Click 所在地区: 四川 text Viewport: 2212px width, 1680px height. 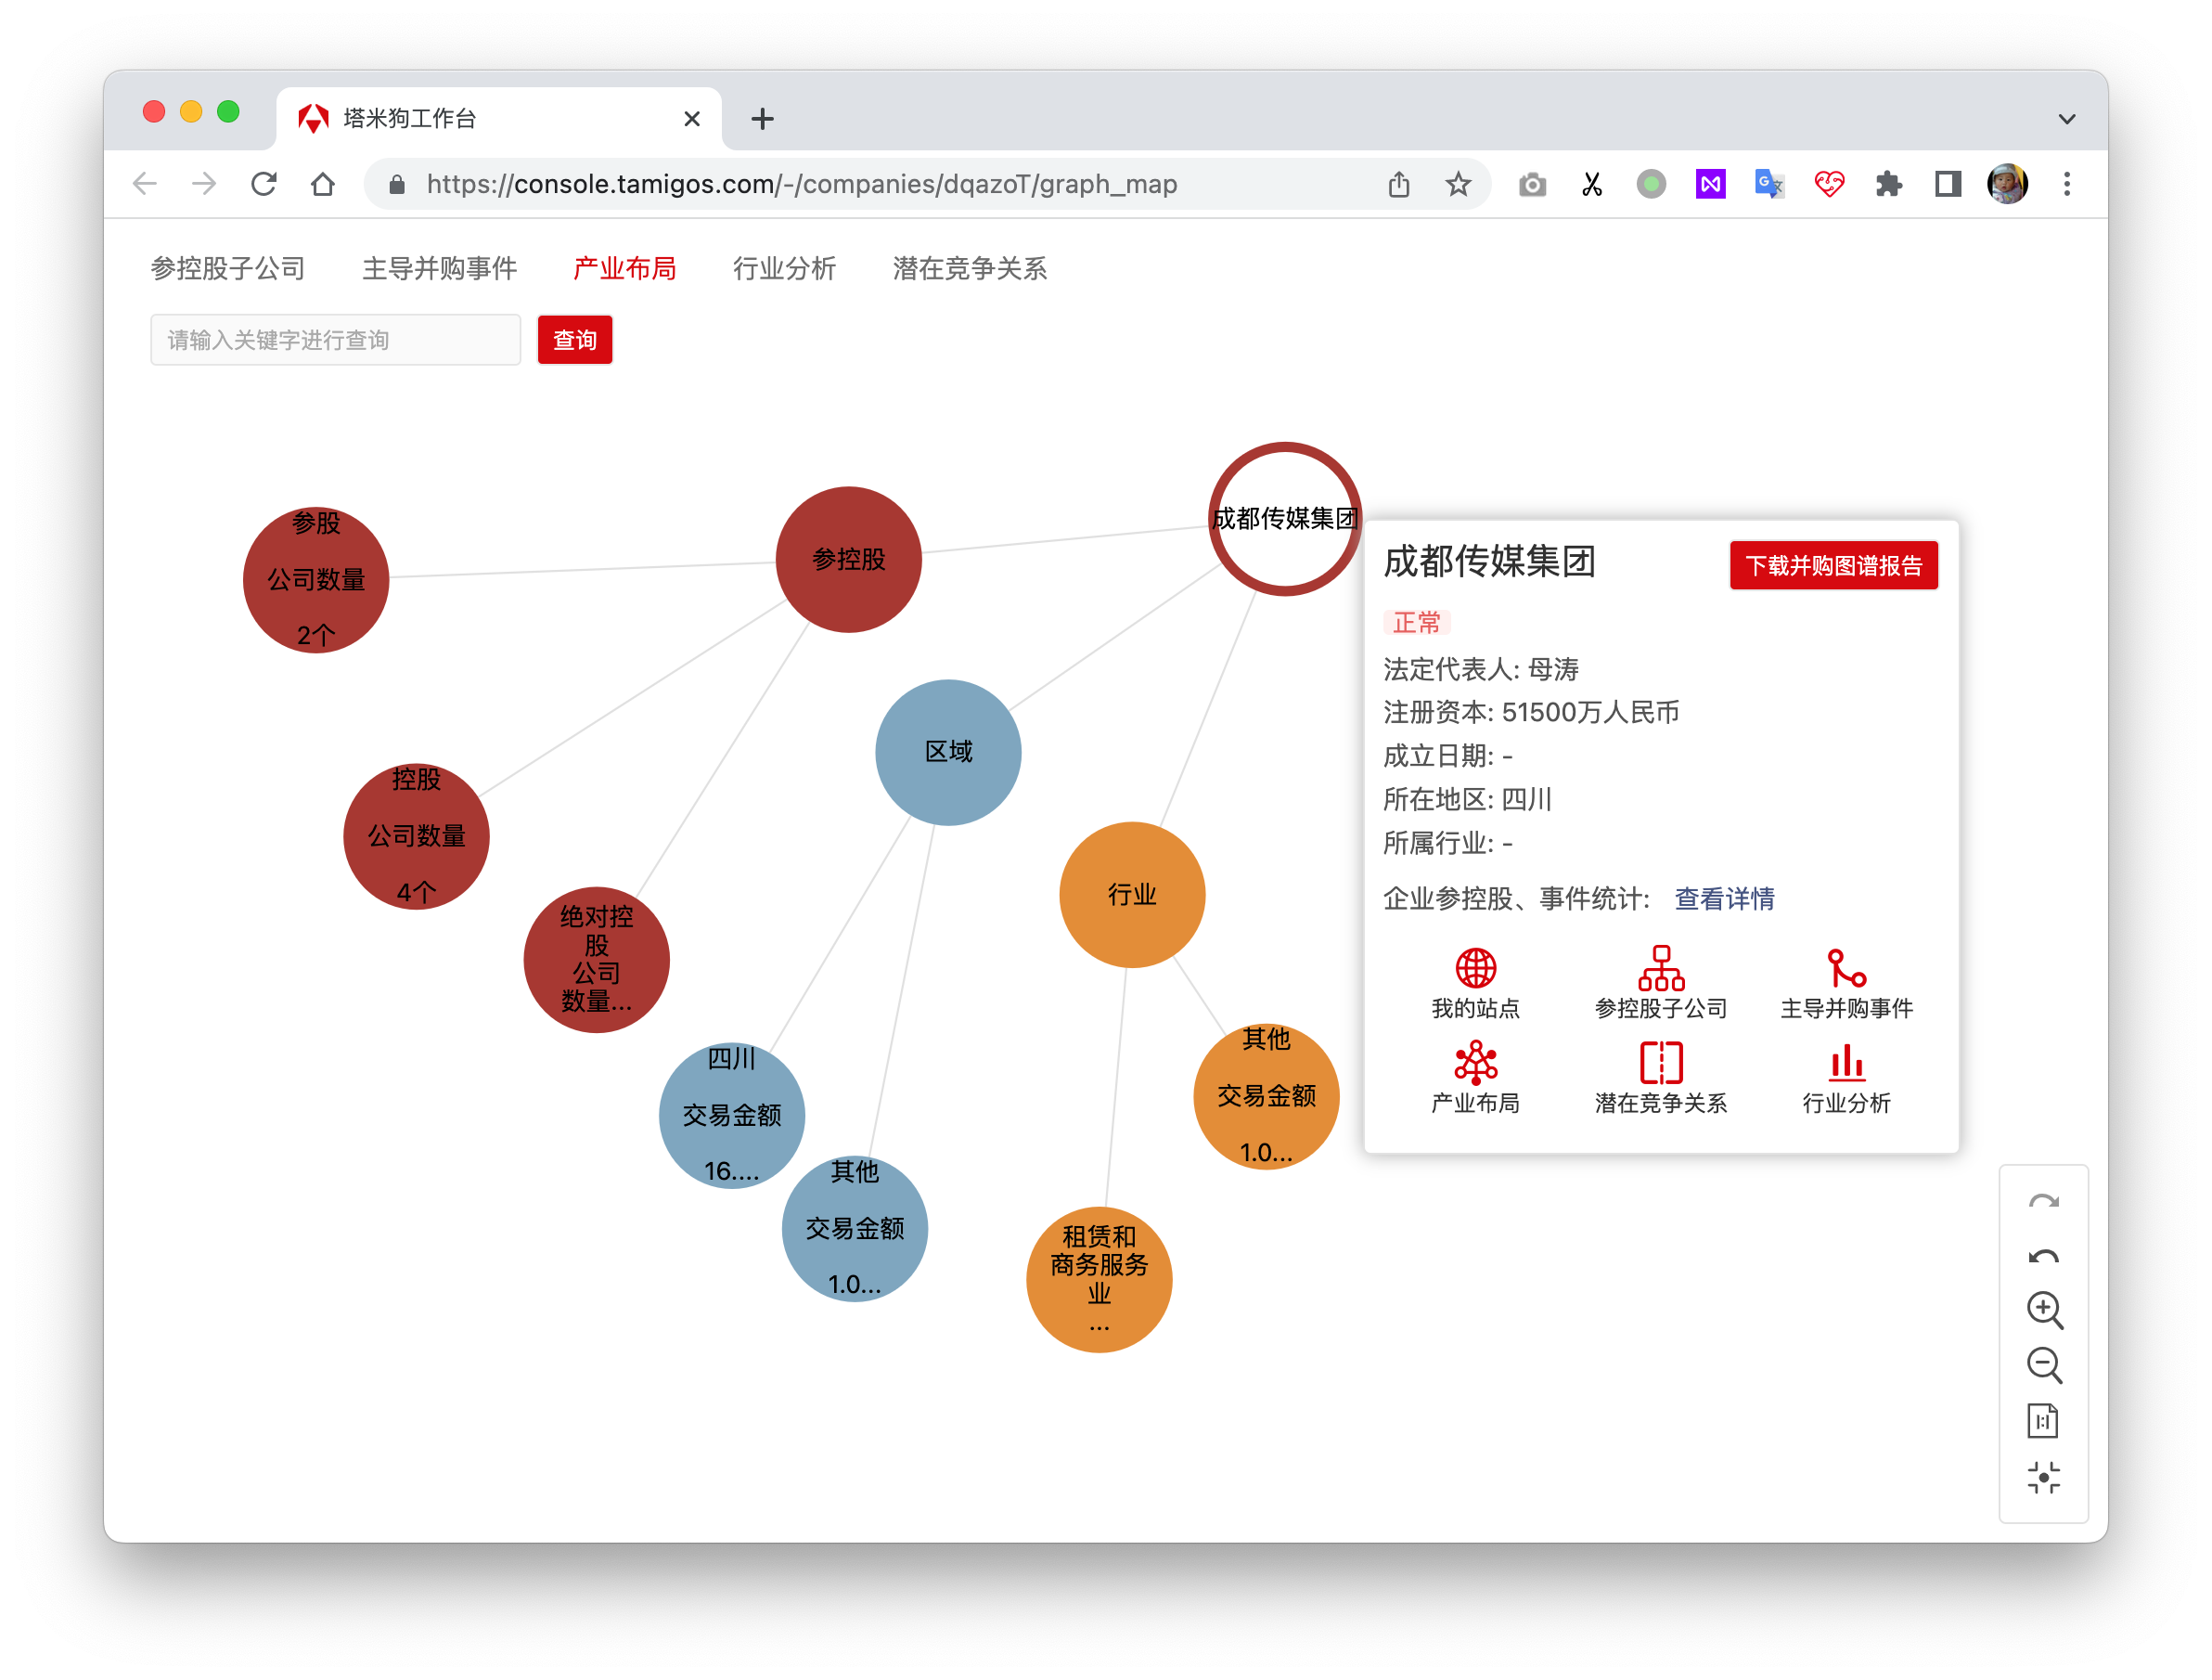[1467, 799]
